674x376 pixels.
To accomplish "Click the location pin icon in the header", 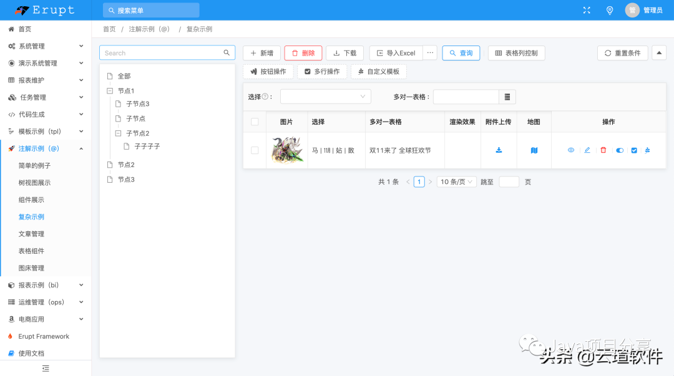I will coord(610,10).
